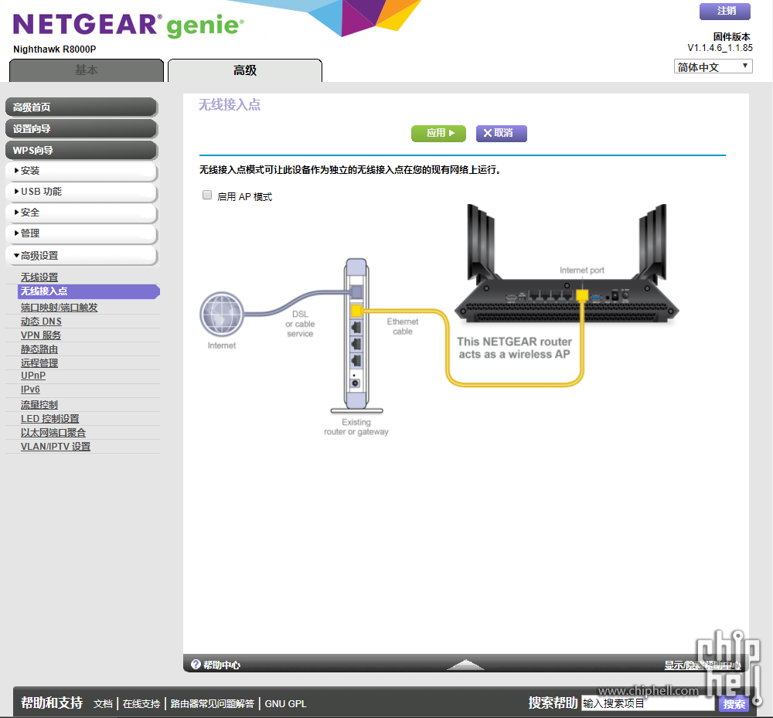The height and width of the screenshot is (718, 773).
Task: Open 高级首页 in sidebar
Action: point(82,107)
